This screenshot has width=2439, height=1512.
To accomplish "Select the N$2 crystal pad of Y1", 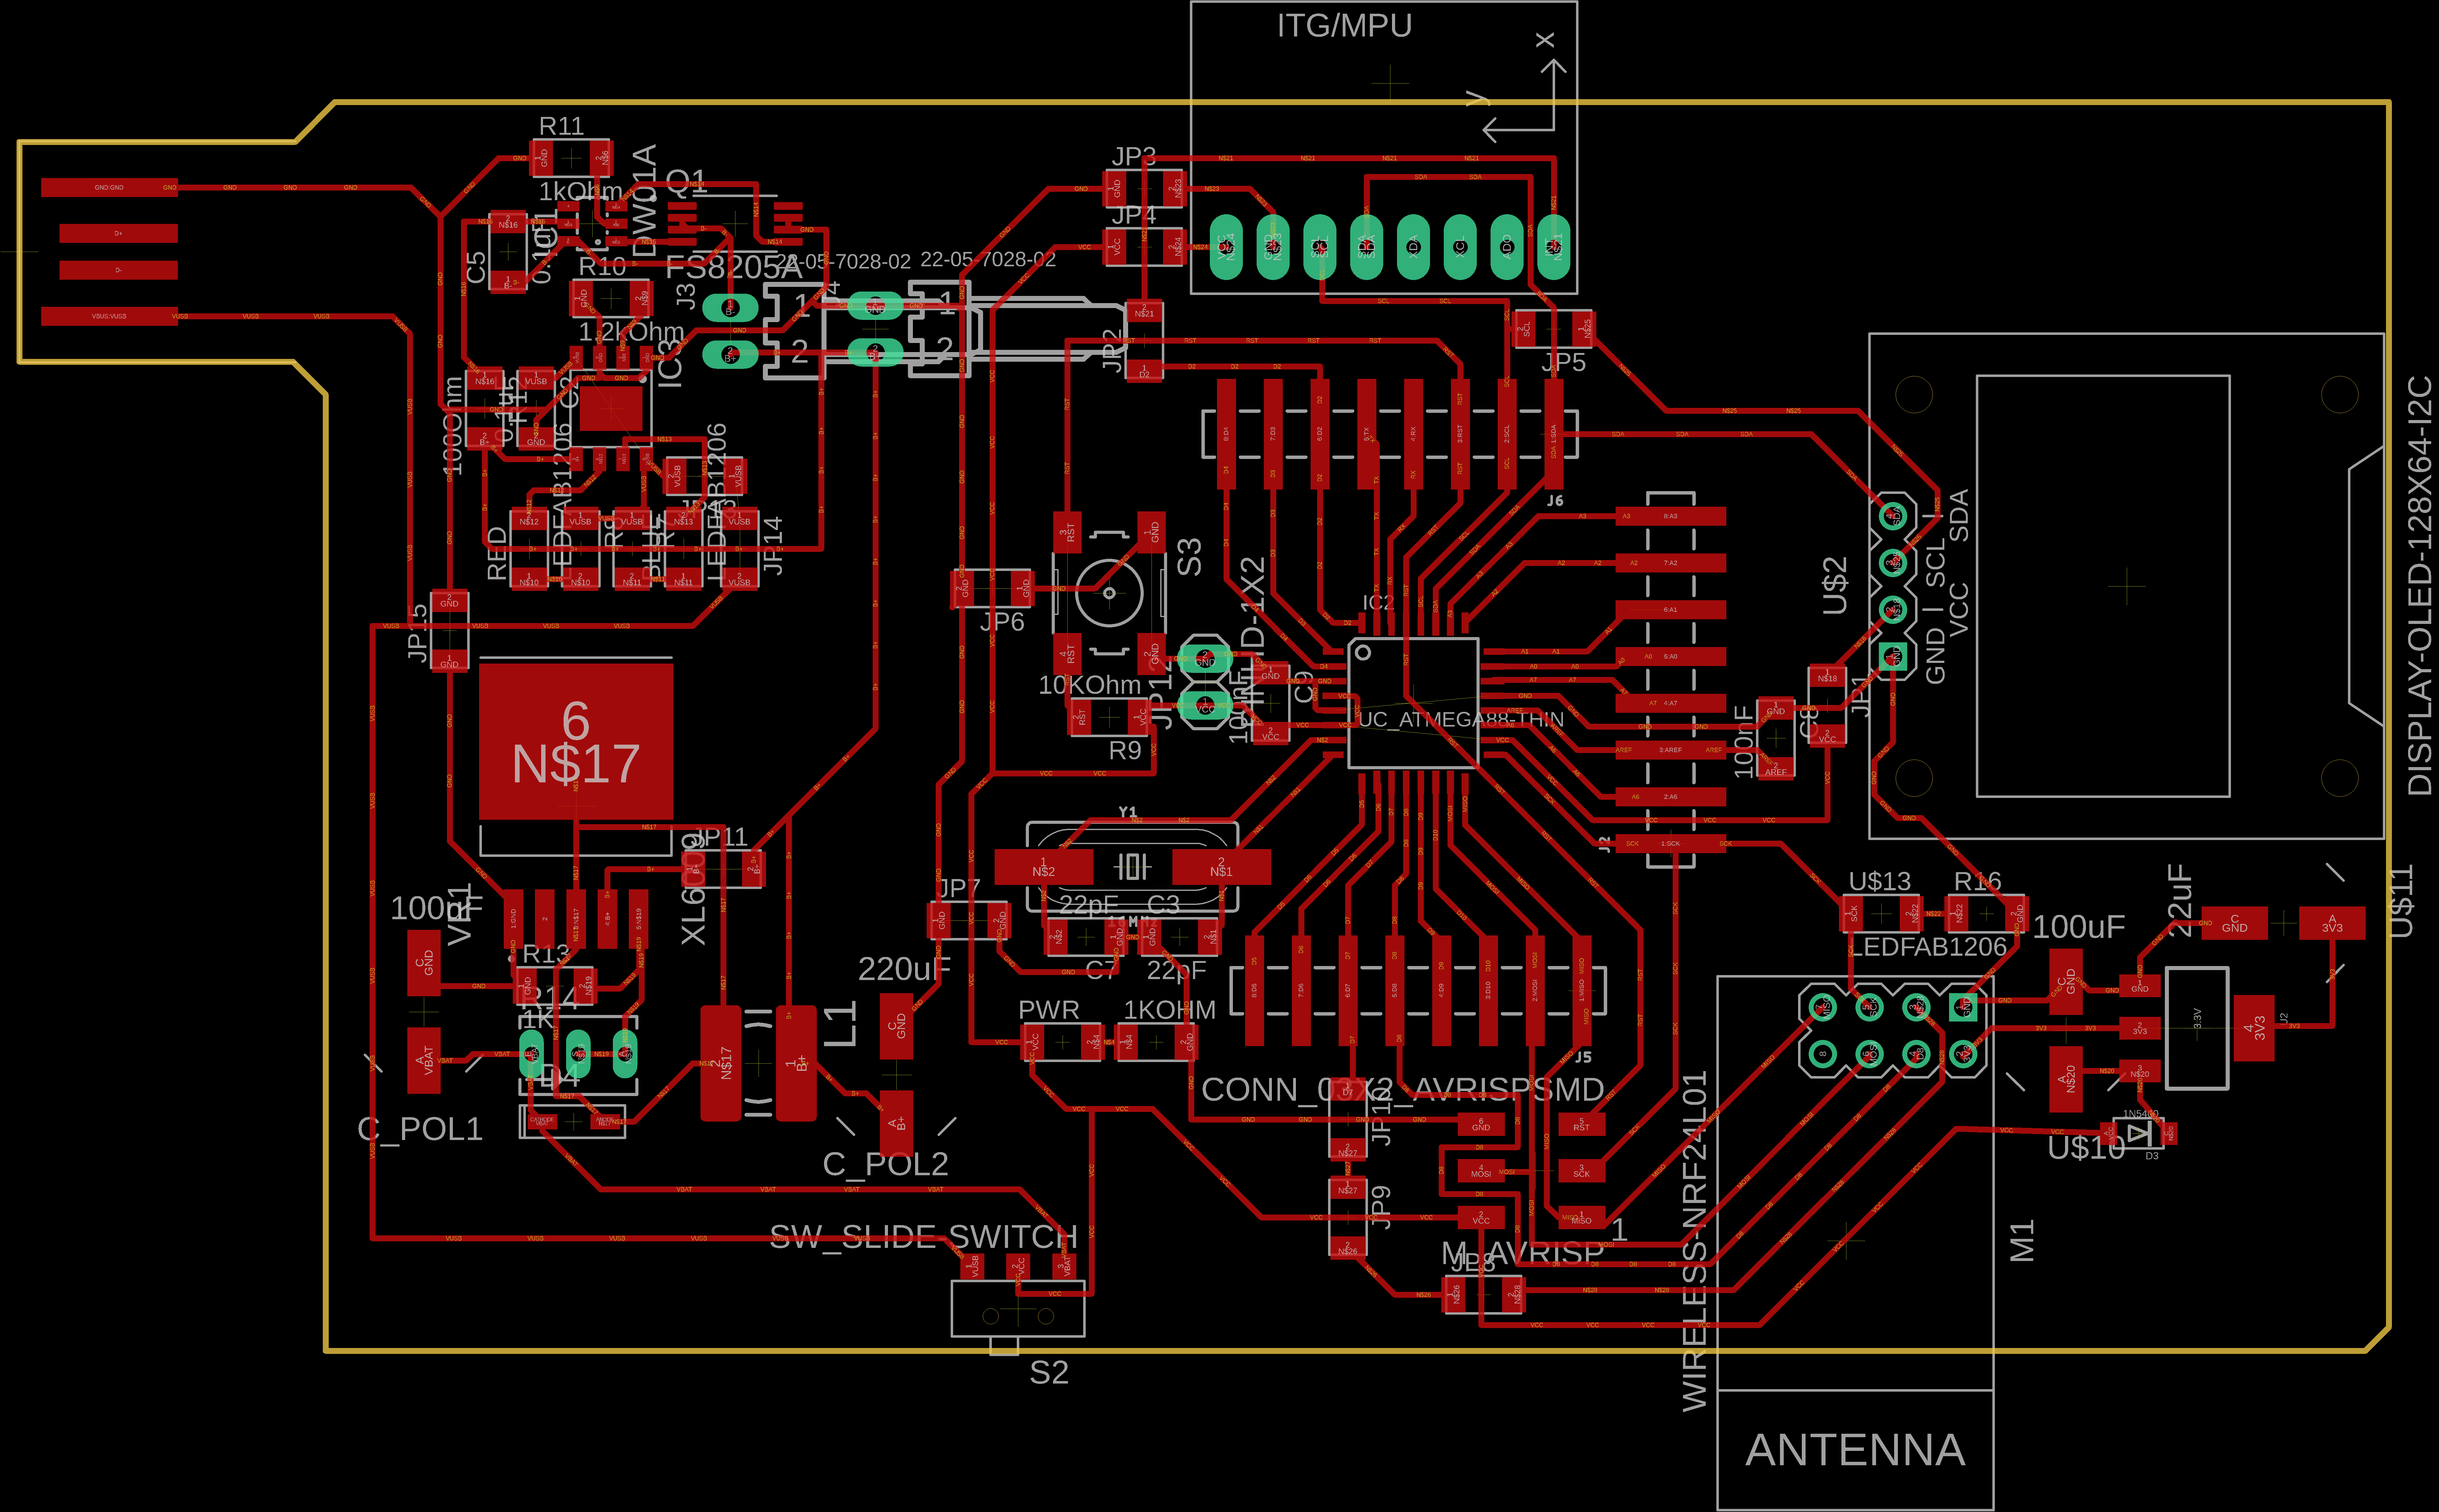I will (1044, 867).
